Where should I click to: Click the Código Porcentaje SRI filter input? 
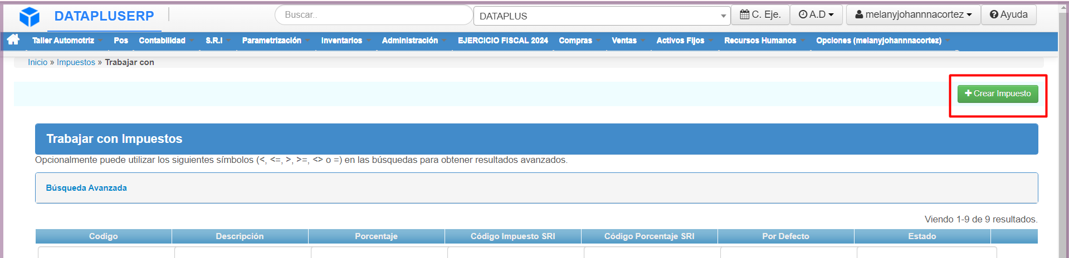(651, 252)
